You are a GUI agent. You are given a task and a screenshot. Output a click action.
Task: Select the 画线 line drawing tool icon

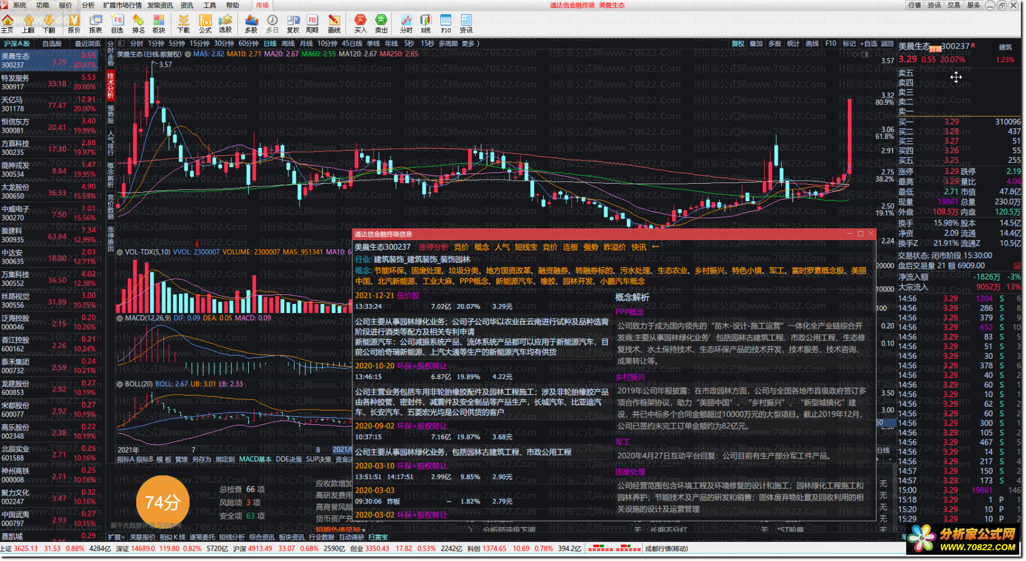[x=334, y=24]
